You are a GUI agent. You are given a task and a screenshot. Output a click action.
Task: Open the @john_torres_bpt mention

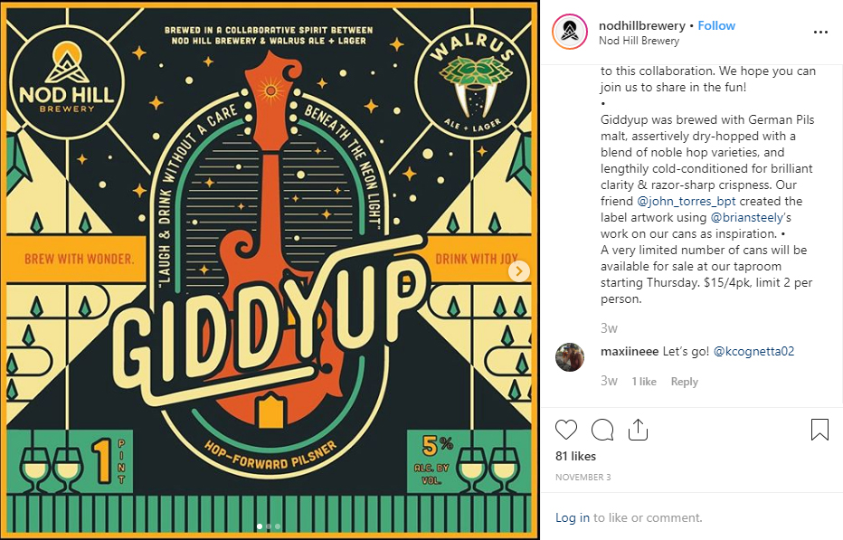click(x=686, y=201)
